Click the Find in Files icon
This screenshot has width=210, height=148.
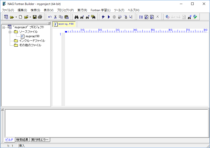(93, 17)
